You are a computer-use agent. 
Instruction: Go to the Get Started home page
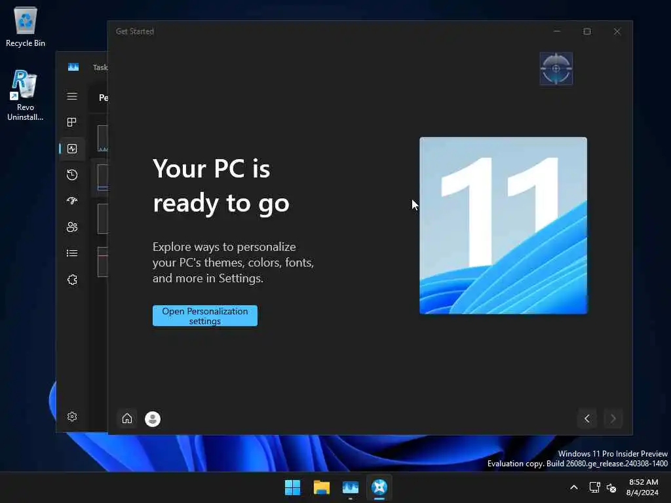[127, 419]
